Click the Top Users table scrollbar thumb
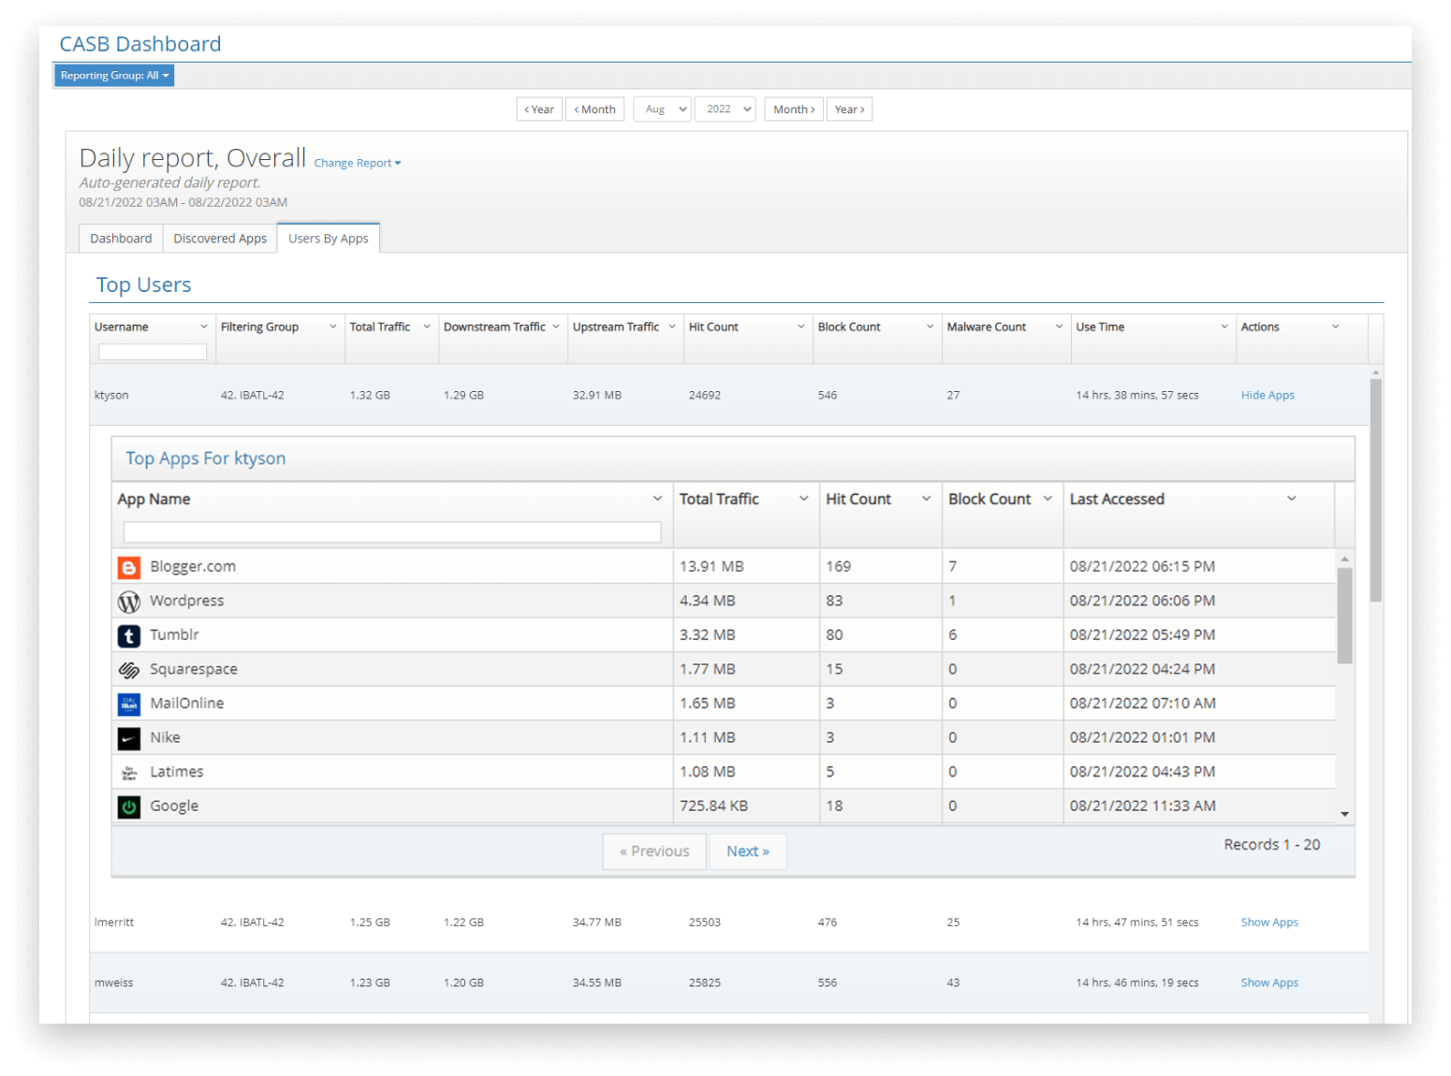The width and height of the screenshot is (1451, 1076). click(1376, 490)
